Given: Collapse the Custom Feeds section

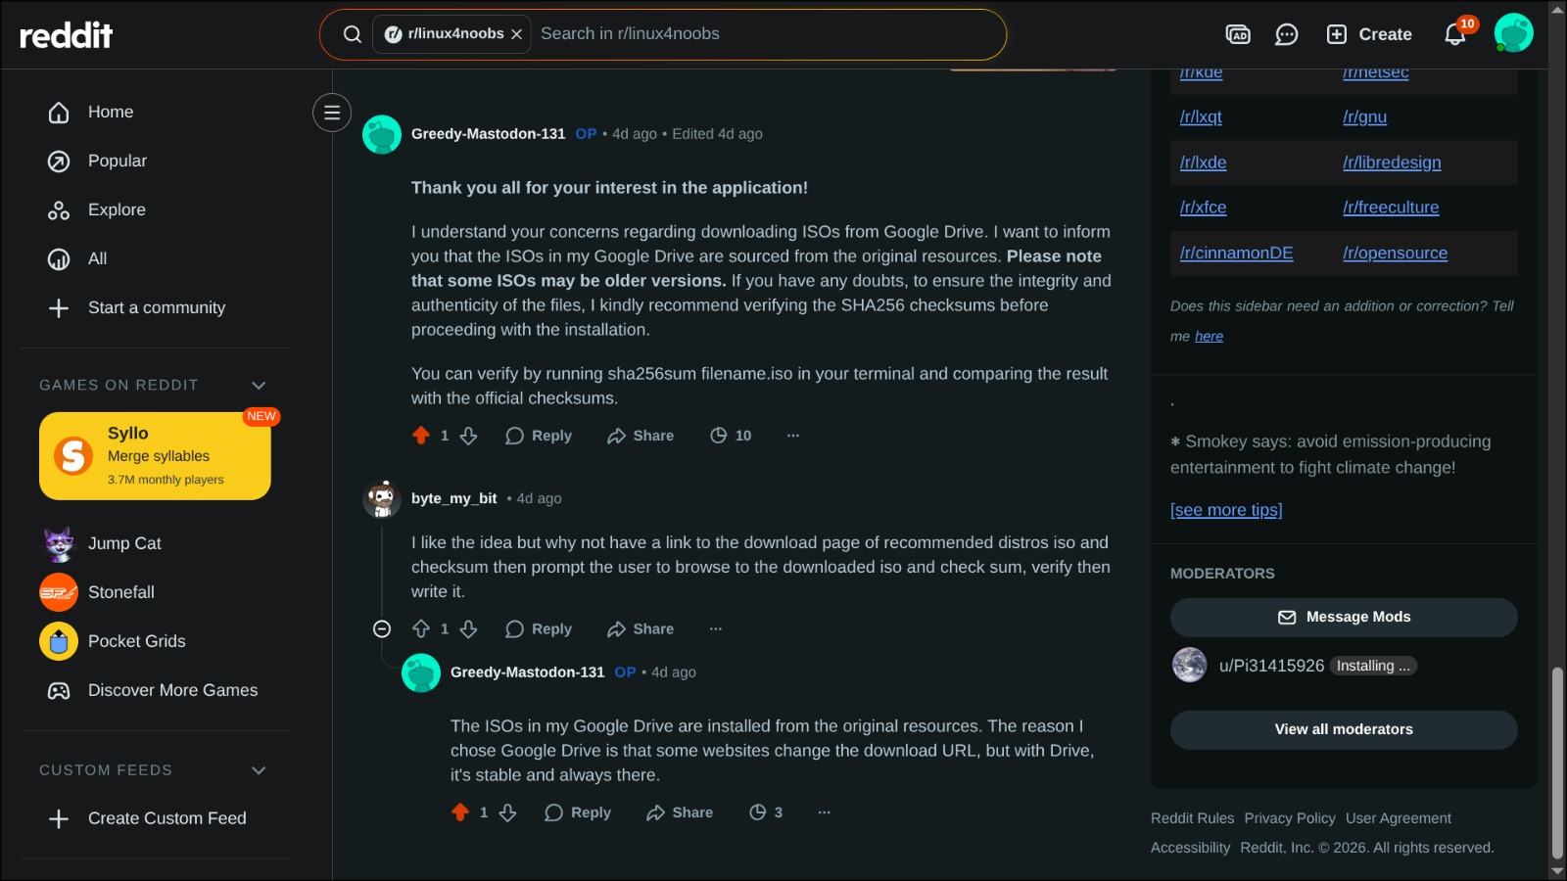Looking at the screenshot, I should pyautogui.click(x=259, y=770).
